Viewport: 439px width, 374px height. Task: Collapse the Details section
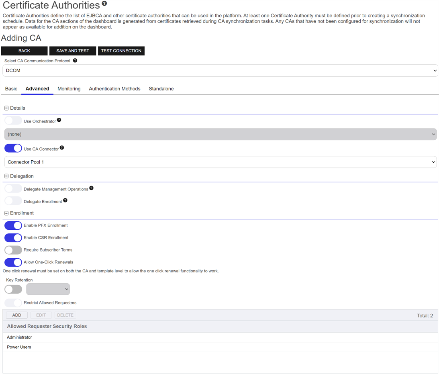coord(6,108)
